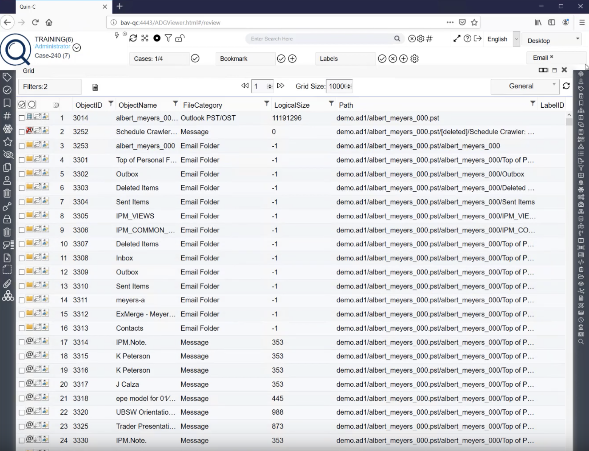This screenshot has width=589, height=451.
Task: Open the Path column filter
Action: pos(532,103)
